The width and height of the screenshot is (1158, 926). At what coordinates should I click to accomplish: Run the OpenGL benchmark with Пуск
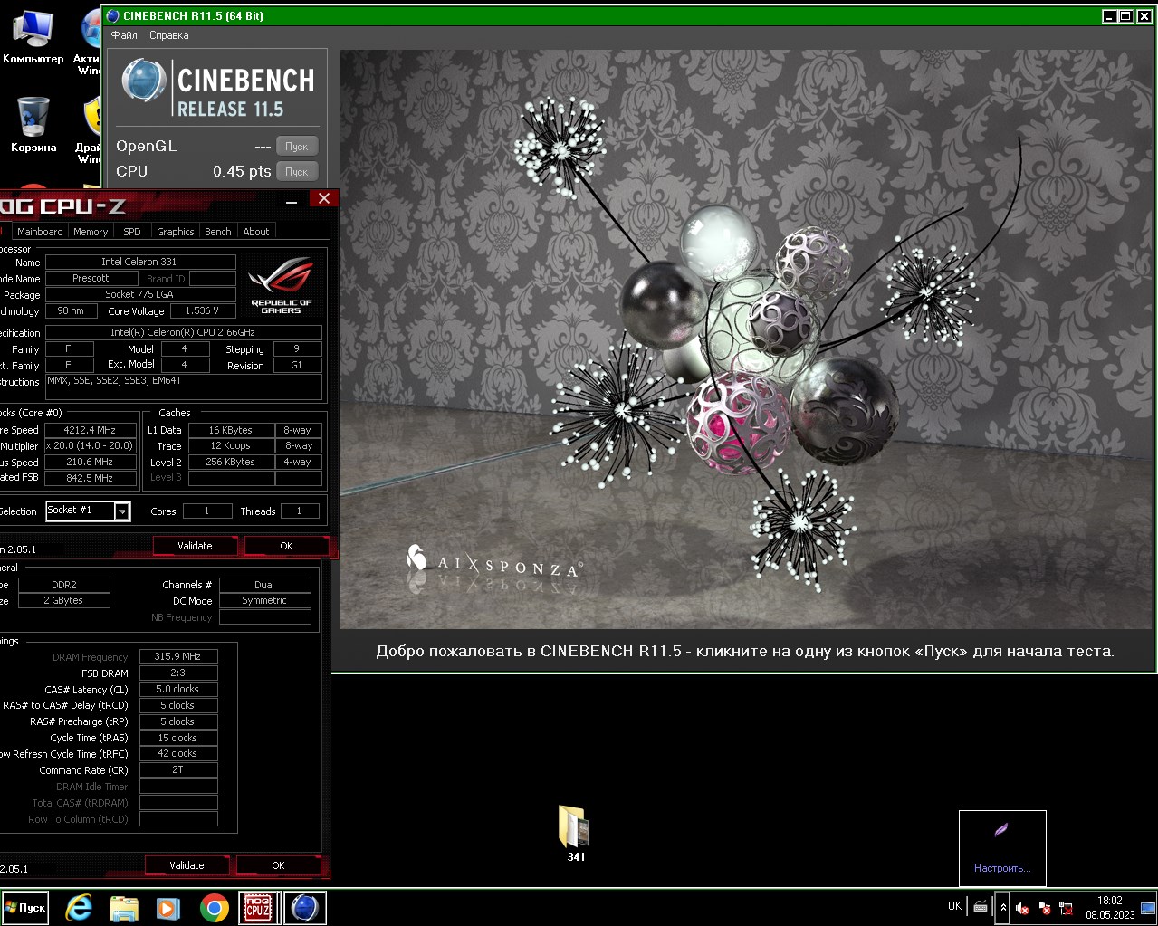297,146
